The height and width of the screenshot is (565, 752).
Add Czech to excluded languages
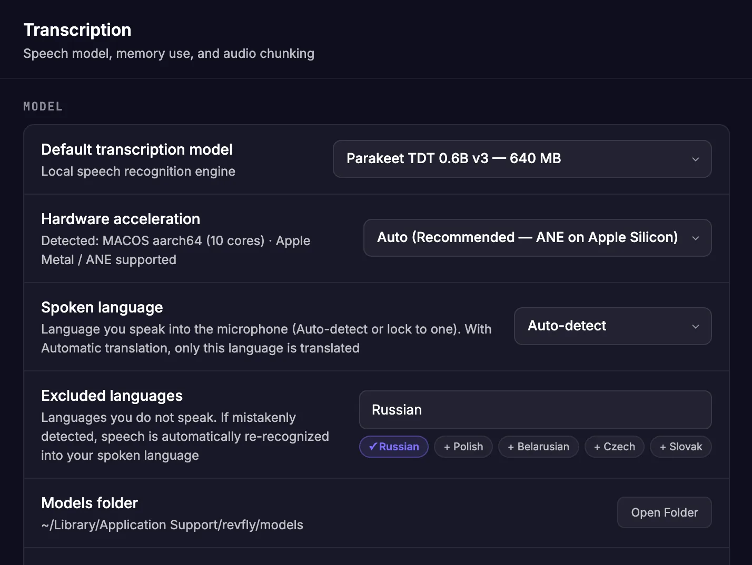pos(615,447)
